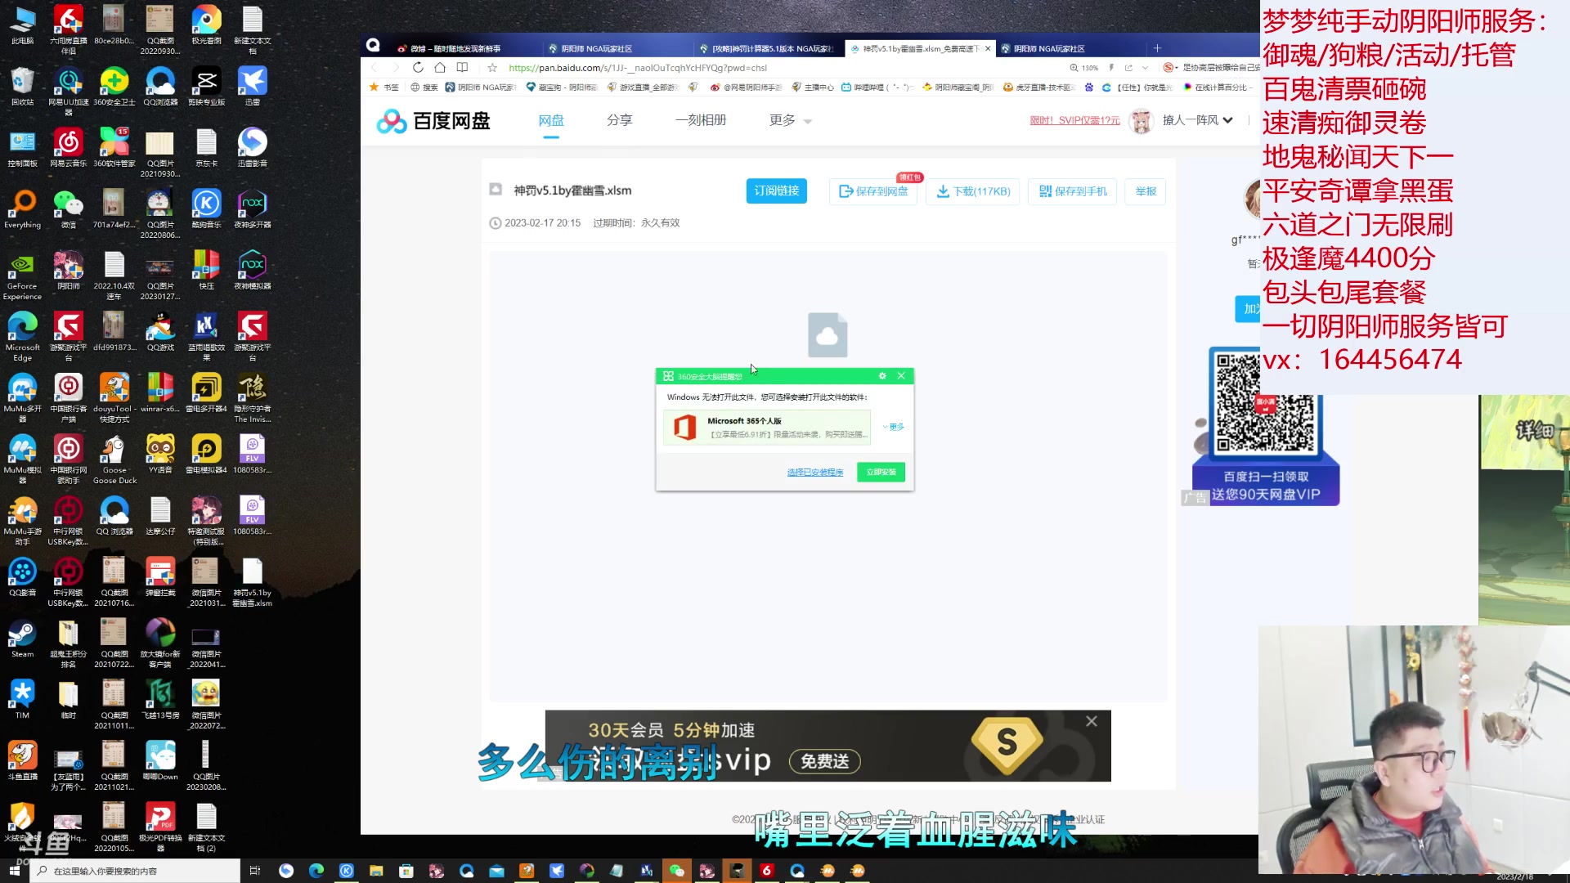Click the Windows Start button
The image size is (1570, 883).
coord(15,871)
